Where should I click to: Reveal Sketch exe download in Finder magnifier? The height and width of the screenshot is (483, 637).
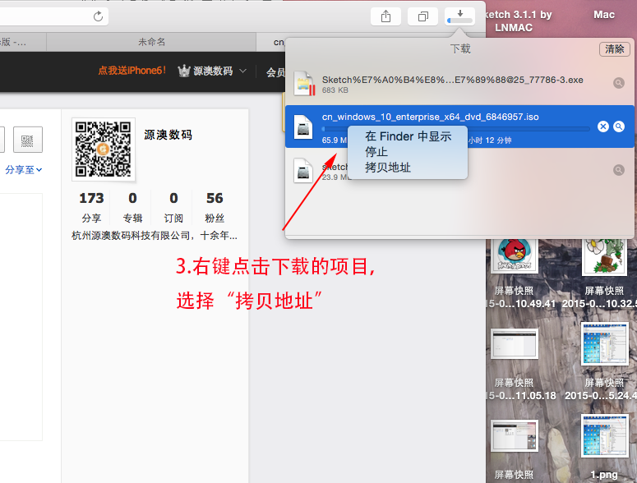tap(619, 83)
